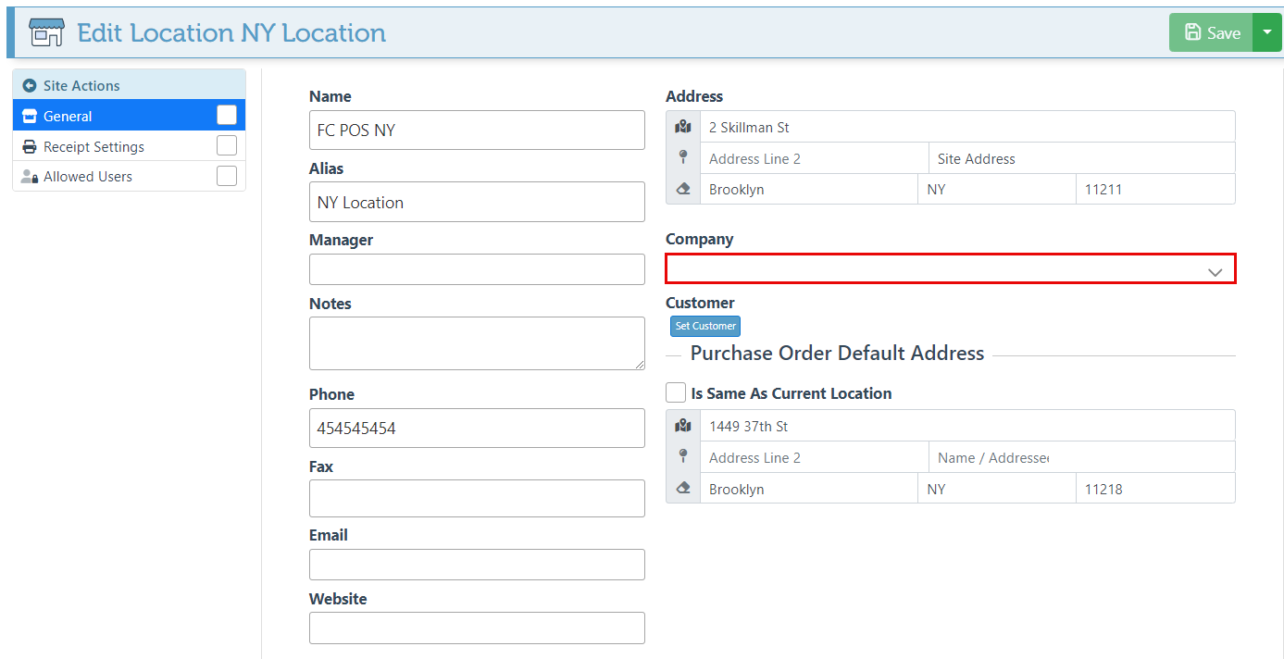The image size is (1284, 659).
Task: Open Receipt Settings section
Action: pos(93,146)
